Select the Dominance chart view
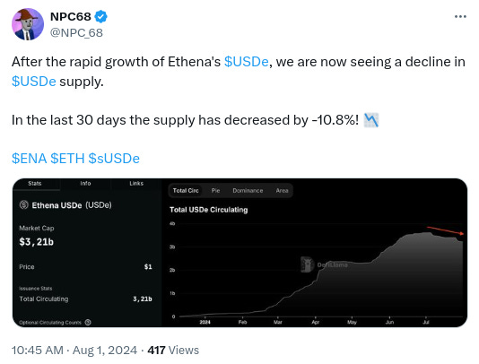The image size is (479, 364). tap(248, 191)
